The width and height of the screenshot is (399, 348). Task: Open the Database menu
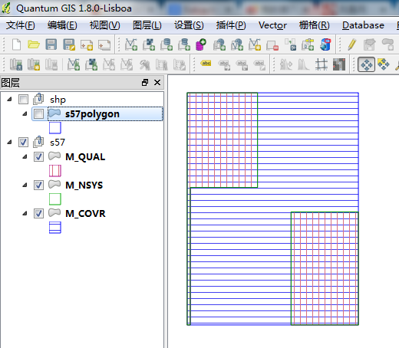pyautogui.click(x=363, y=25)
